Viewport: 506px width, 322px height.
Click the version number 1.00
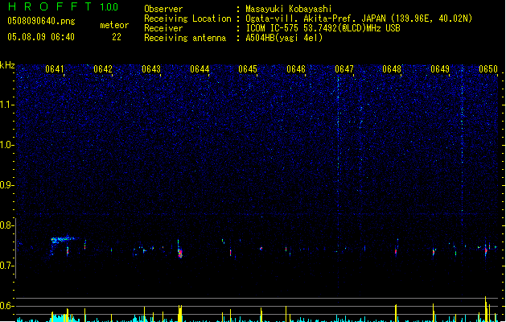[x=109, y=7]
